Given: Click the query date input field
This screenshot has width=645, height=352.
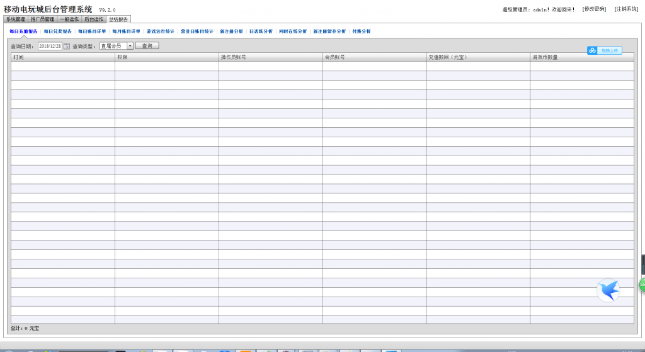Looking at the screenshot, I should [50, 46].
